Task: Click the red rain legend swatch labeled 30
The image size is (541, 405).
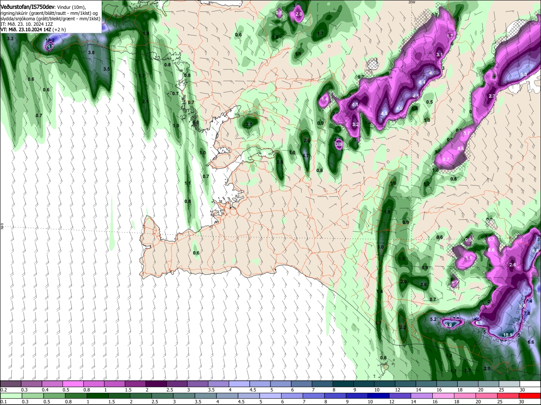Action: [530, 396]
